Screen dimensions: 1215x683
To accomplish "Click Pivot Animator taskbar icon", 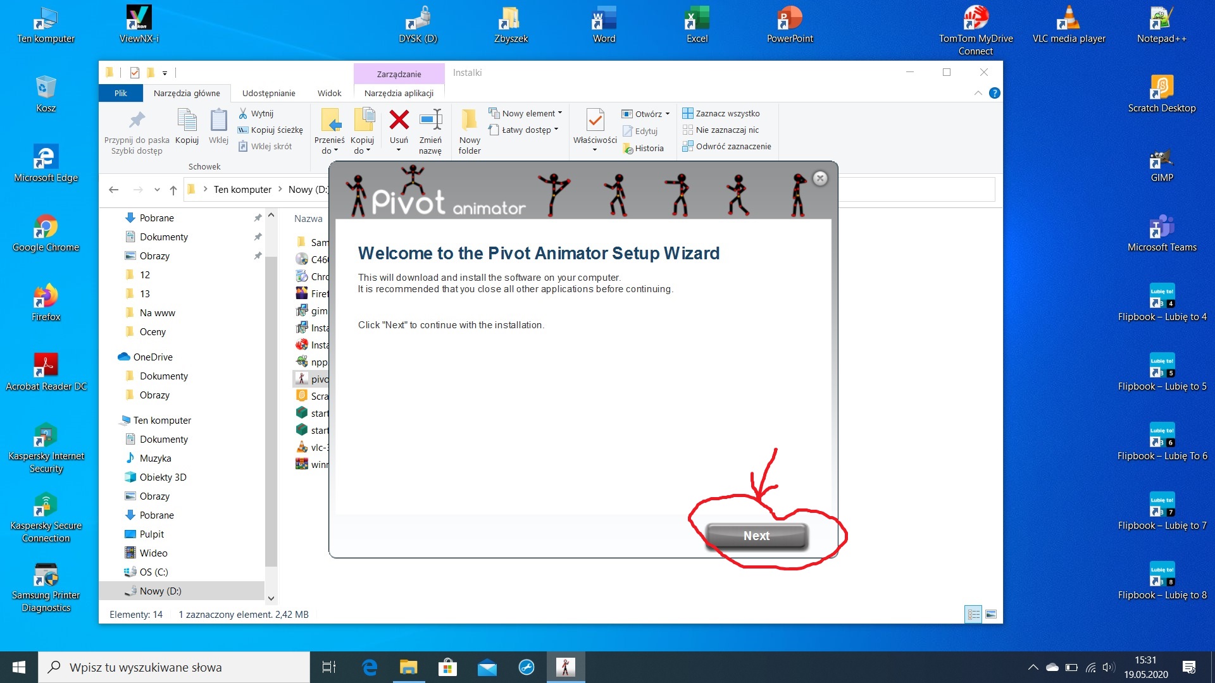I will pos(566,667).
